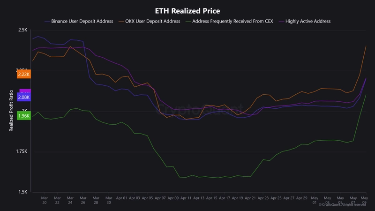375x211 pixels.
Task: Click the CryptoQuant copyright text
Action: click(x=342, y=204)
